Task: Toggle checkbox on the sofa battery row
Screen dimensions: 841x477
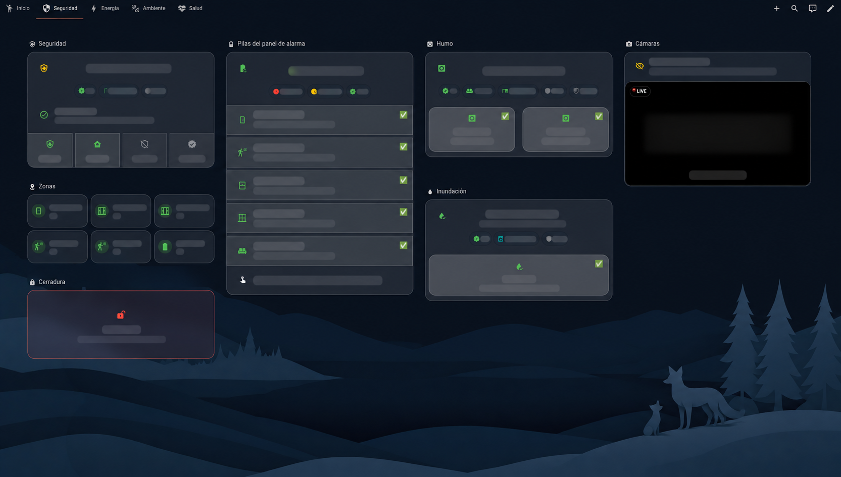Action: [x=404, y=245]
